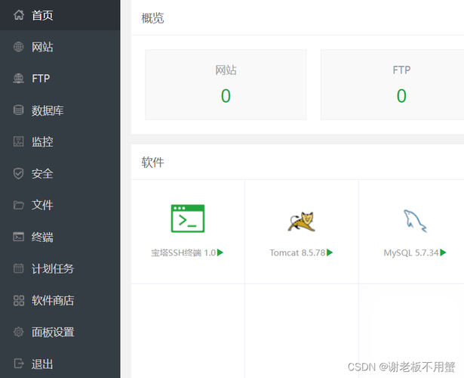Open the 宝塔SSH终端 green terminal icon
464x378 pixels.
[188, 218]
